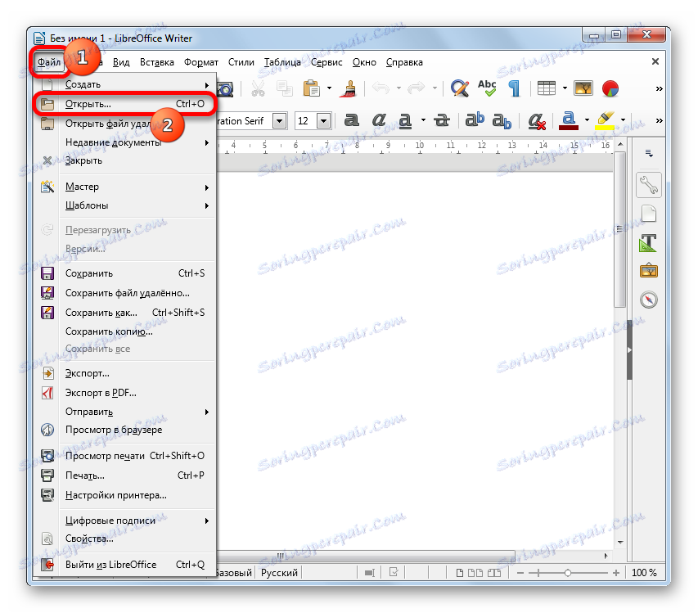Click the Insert Chart pie icon
This screenshot has height=613, width=698.
tap(610, 88)
